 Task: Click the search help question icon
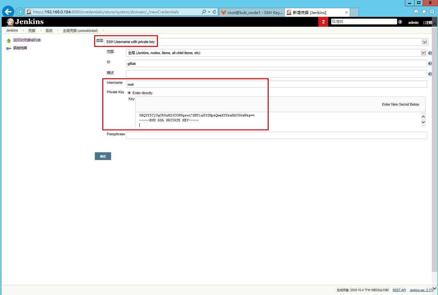400,22
